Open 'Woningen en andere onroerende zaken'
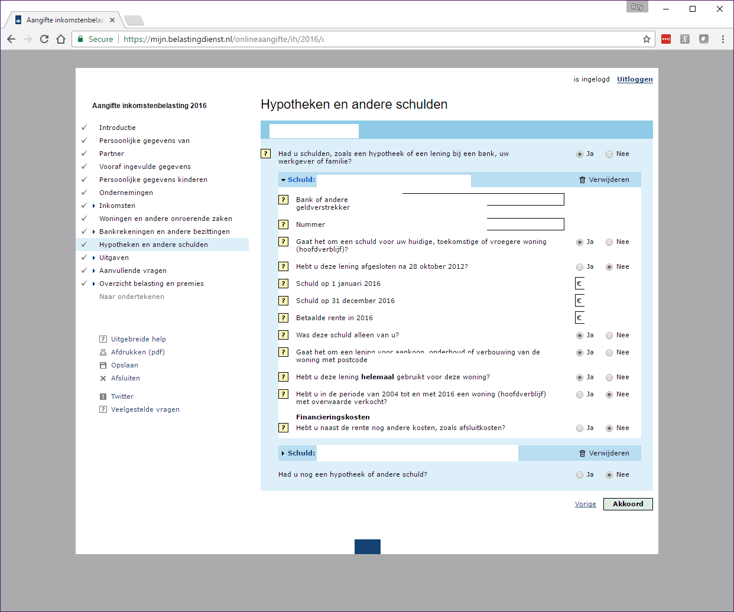Image resolution: width=734 pixels, height=612 pixels. (x=165, y=219)
